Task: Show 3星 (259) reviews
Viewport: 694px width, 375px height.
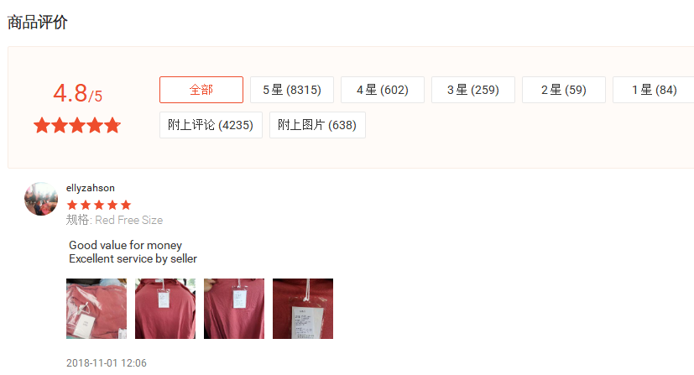Action: [473, 90]
